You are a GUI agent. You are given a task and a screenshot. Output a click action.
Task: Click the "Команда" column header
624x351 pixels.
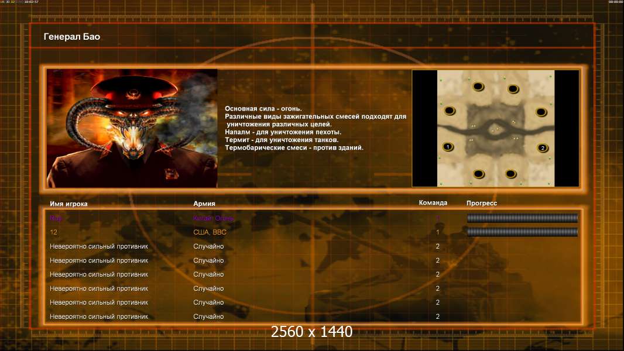[433, 203]
